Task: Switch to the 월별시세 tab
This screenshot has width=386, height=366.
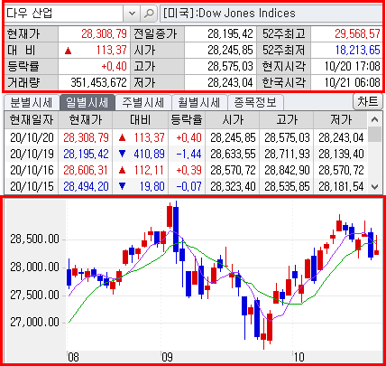Action: 199,103
